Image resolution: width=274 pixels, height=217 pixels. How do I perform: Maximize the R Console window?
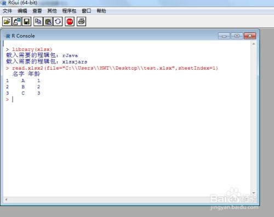click(237, 36)
